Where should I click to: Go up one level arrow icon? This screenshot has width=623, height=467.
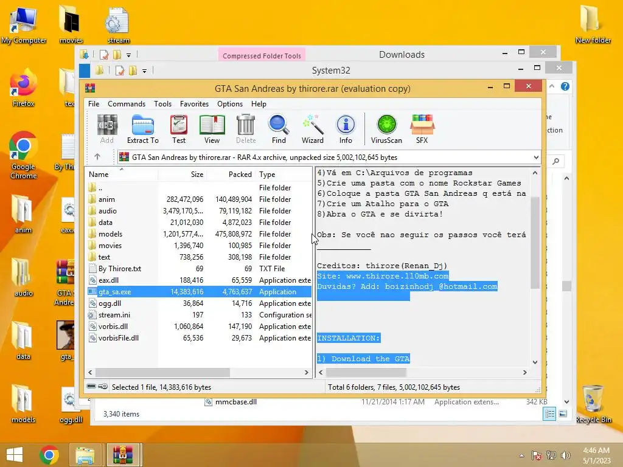[97, 157]
